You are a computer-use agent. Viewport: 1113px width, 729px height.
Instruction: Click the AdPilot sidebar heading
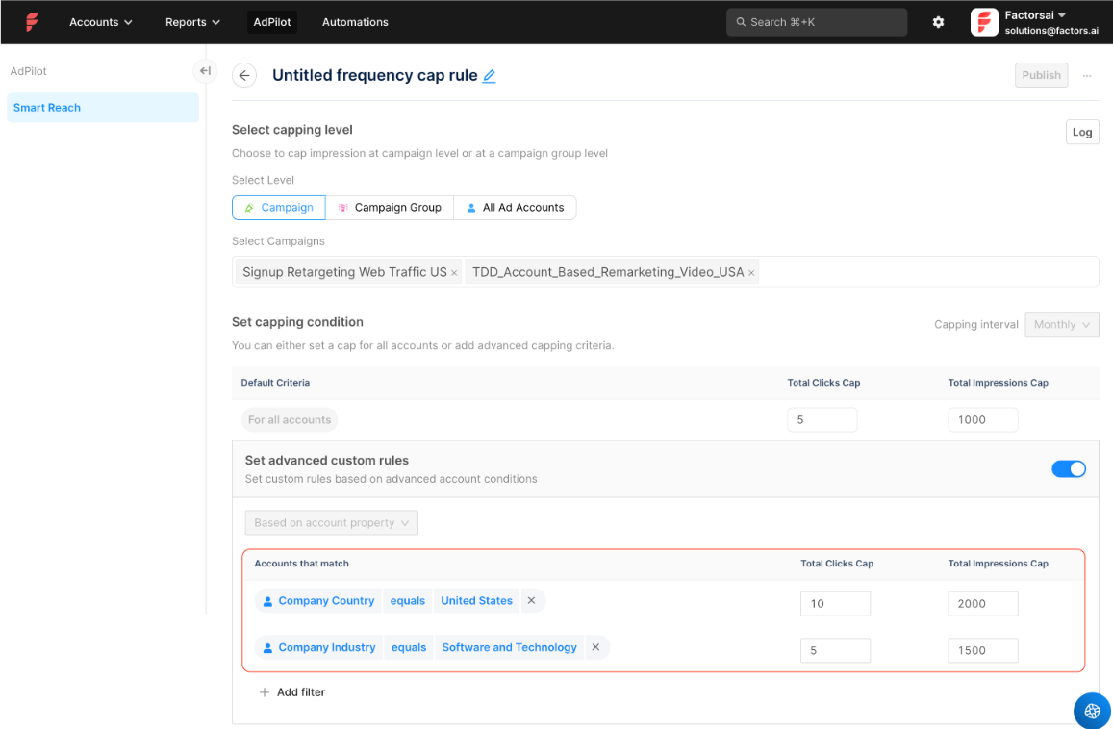tap(29, 71)
